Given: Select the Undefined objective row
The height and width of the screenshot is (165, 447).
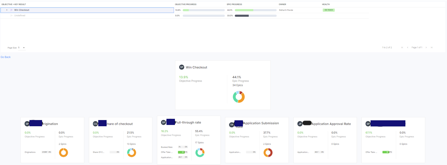Looking at the screenshot, I should click(x=87, y=16).
